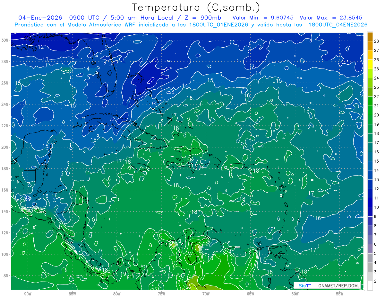Viewport: 385px width, 298px height.
Task: Click the '12' contour label on the map
Action: [x=41, y=47]
